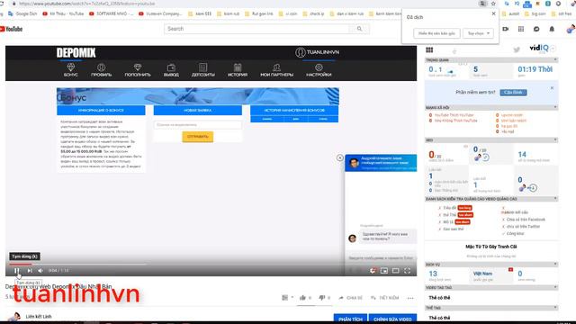Click Chia sẻ trên Facebook checklist item
Viewport: 576px width, 324px height.
point(526,220)
